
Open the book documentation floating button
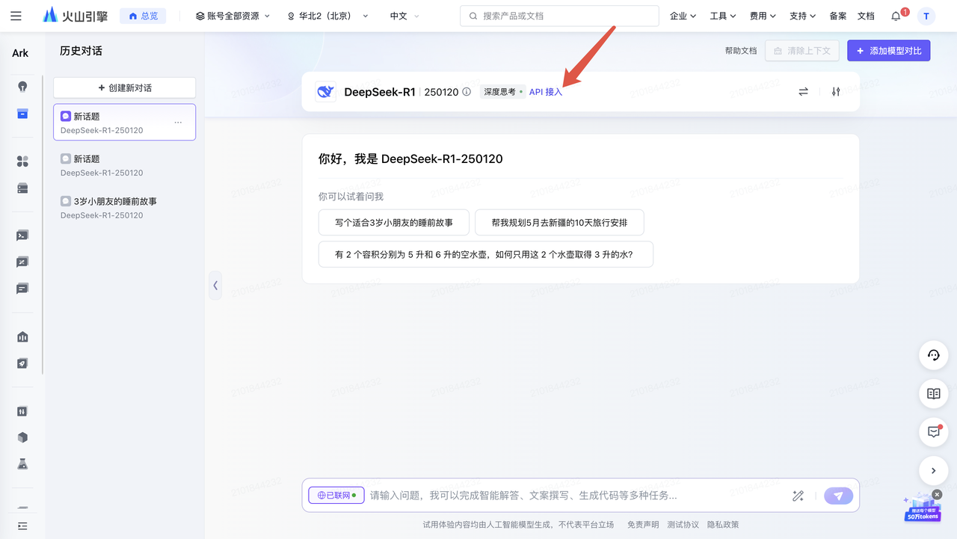(933, 394)
